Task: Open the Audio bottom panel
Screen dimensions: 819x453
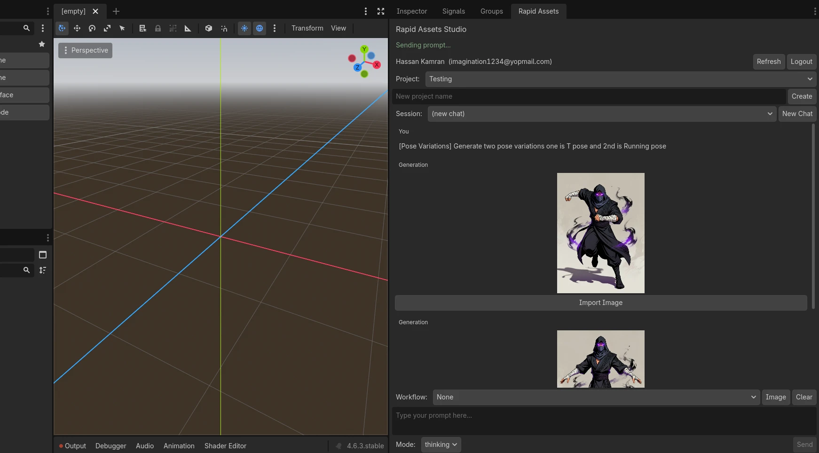Action: tap(145, 446)
